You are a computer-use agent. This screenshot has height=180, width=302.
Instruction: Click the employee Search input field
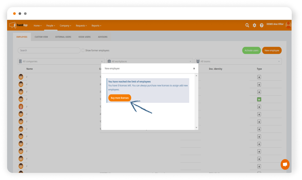[x=49, y=50]
